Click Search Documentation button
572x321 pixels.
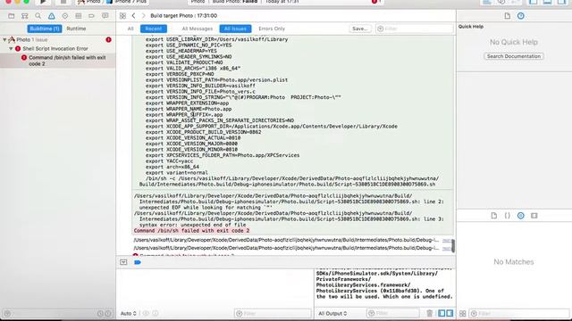point(514,56)
